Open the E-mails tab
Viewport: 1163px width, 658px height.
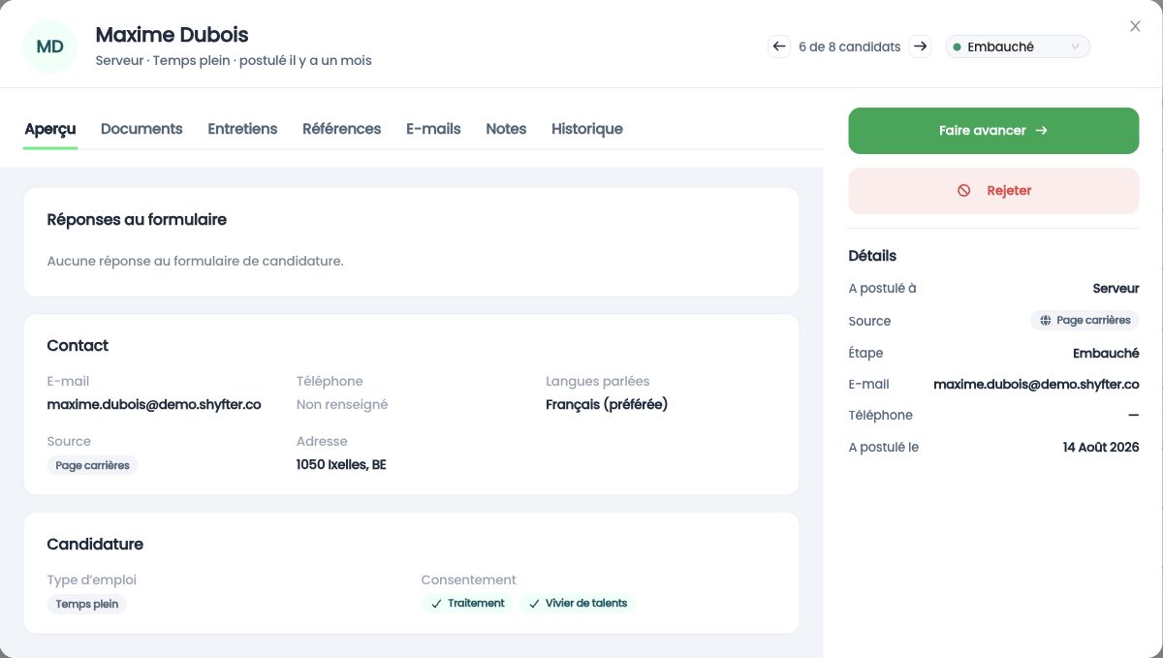point(433,129)
